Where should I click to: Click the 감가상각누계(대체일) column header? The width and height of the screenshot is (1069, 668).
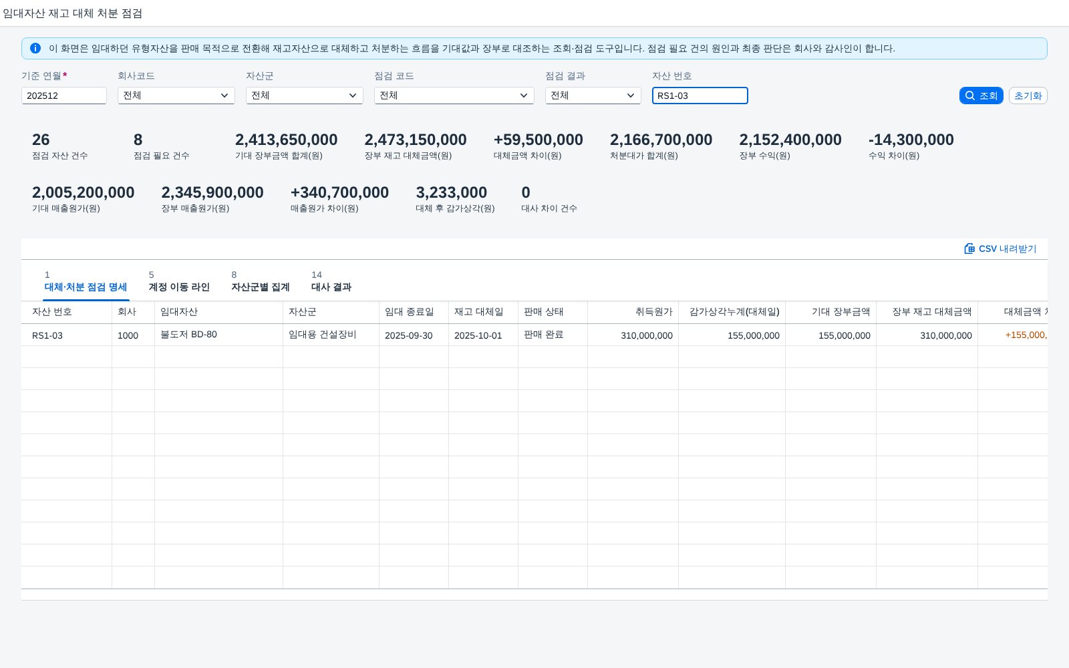(732, 312)
